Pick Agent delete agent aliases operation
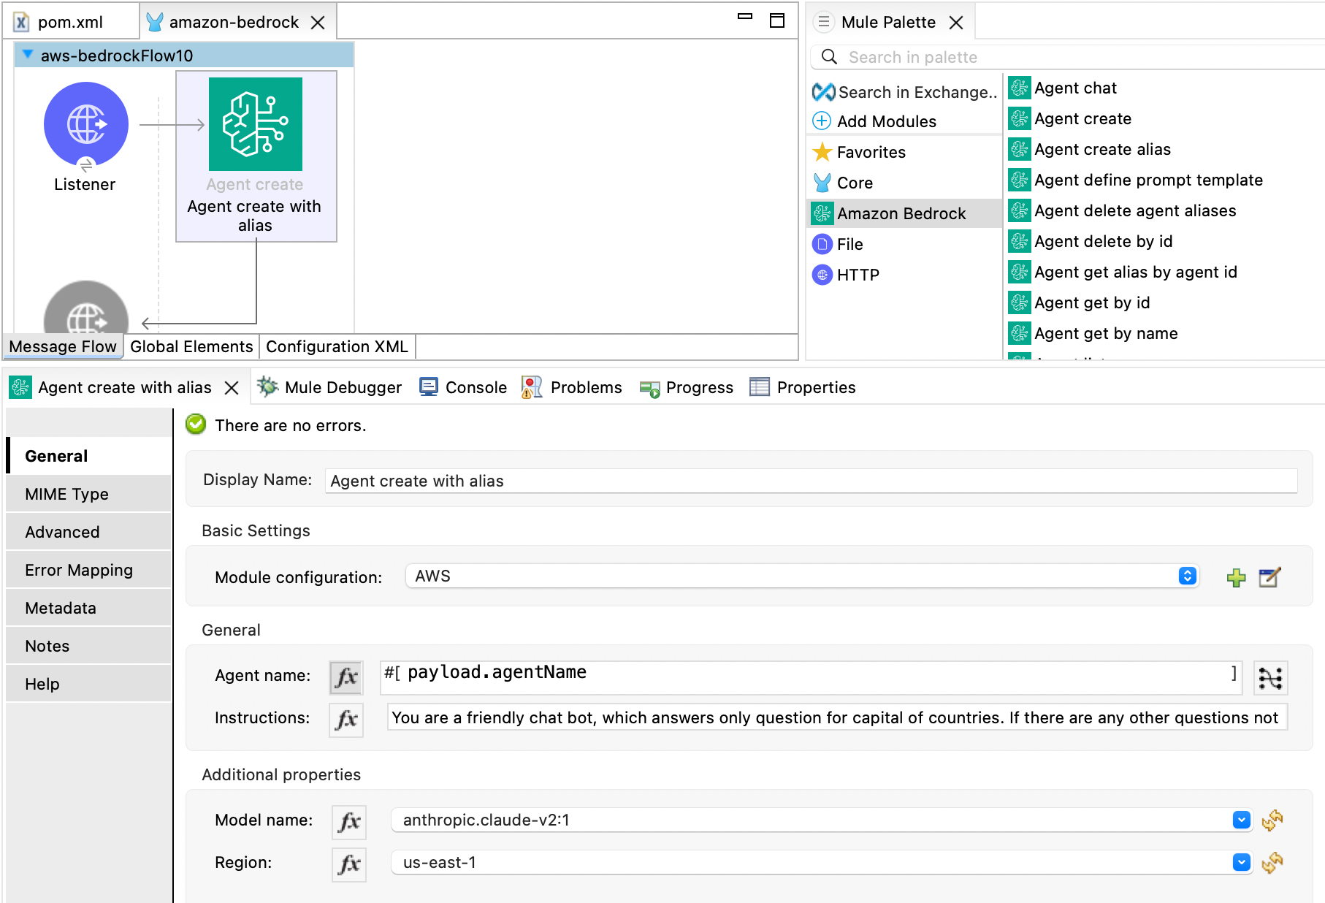 click(x=1123, y=210)
